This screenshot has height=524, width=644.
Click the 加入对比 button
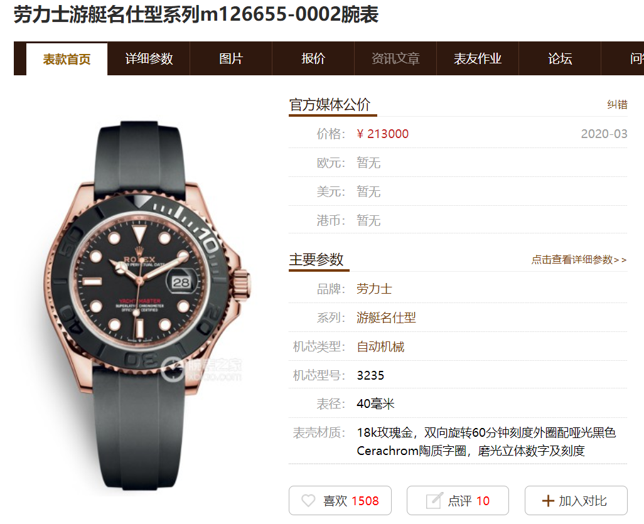tap(576, 500)
